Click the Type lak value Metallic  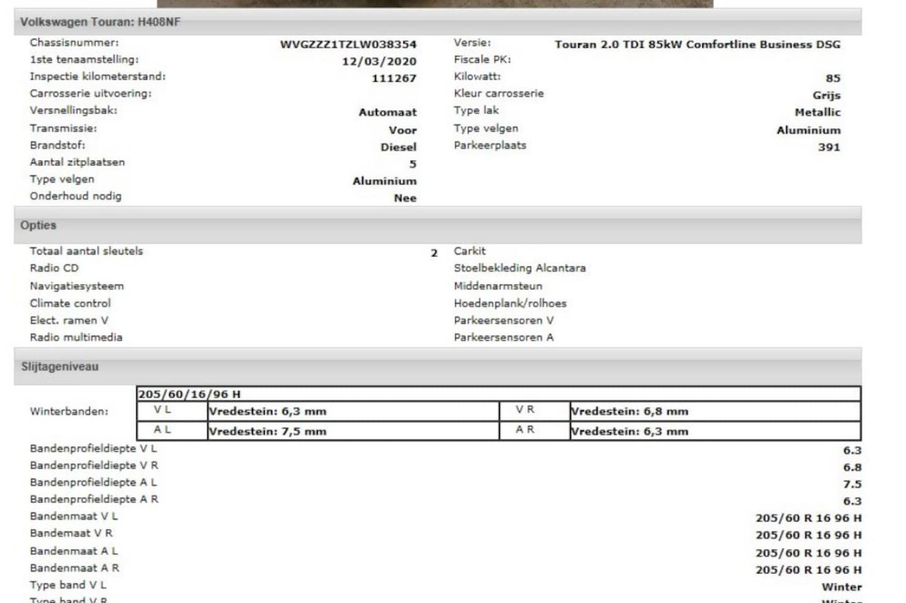pos(818,112)
